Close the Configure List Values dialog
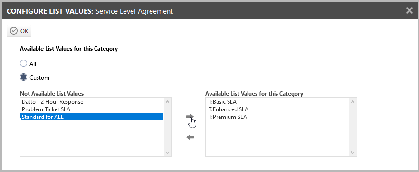The width and height of the screenshot is (419, 172). tap(409, 11)
